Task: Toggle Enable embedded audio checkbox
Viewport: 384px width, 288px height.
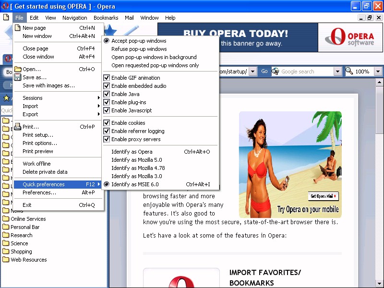Action: [x=106, y=86]
